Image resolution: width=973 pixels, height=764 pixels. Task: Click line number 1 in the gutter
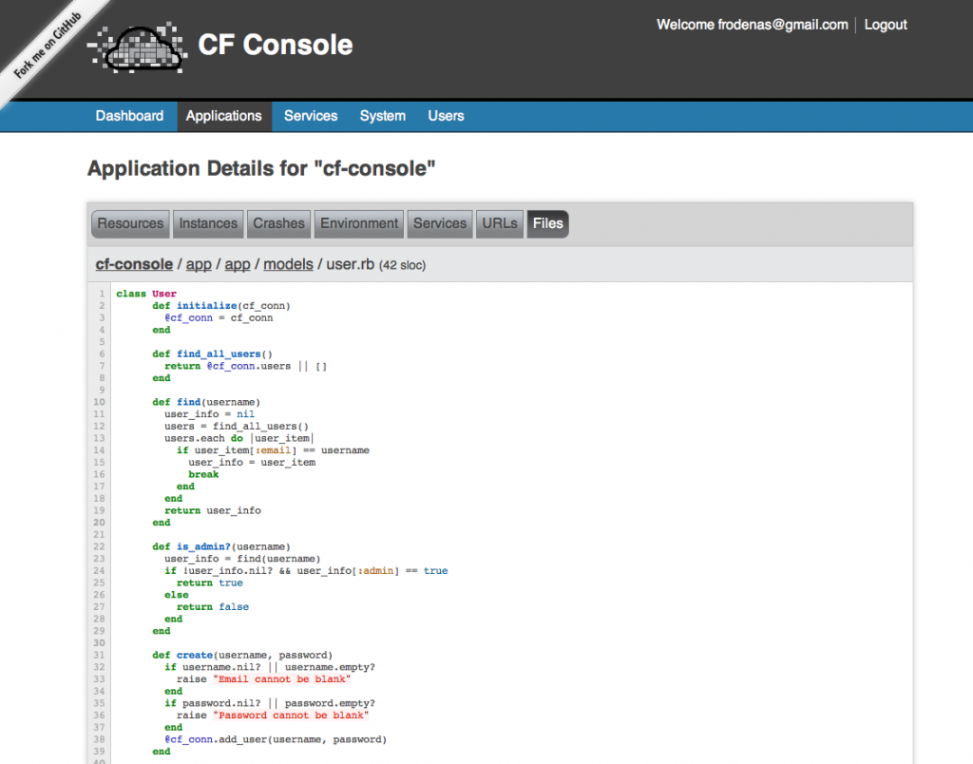(102, 294)
